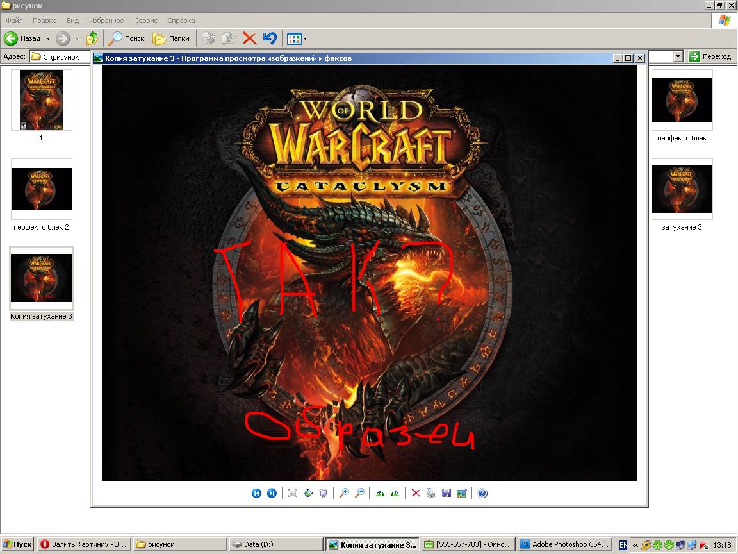Image resolution: width=738 pixels, height=554 pixels.
Task: Click the Kaspersky tray icon
Action: 703,545
